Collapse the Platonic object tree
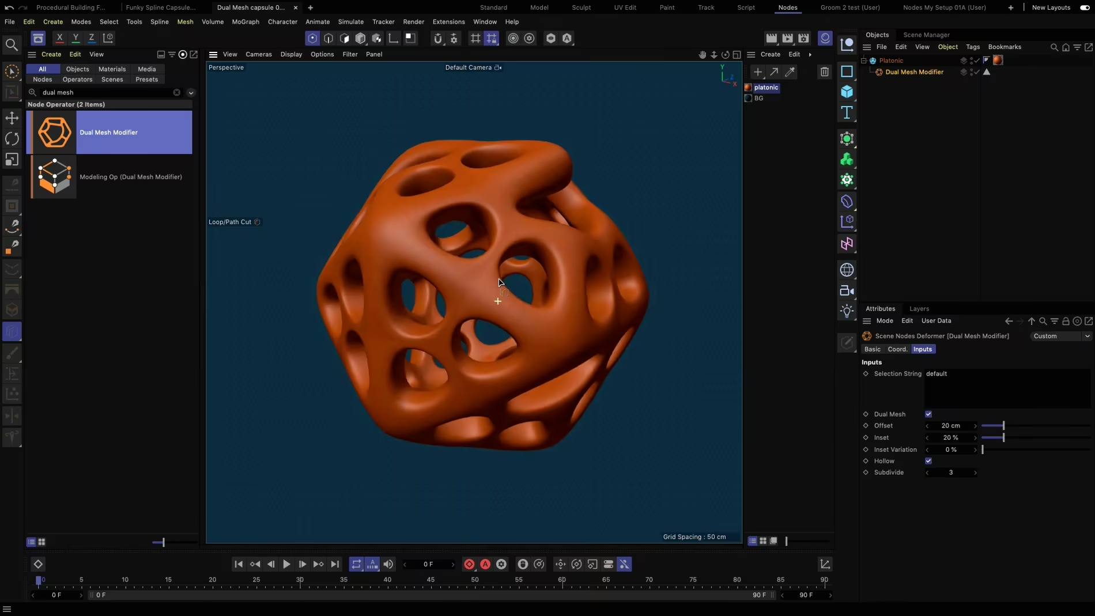The width and height of the screenshot is (1095, 616). point(864,61)
